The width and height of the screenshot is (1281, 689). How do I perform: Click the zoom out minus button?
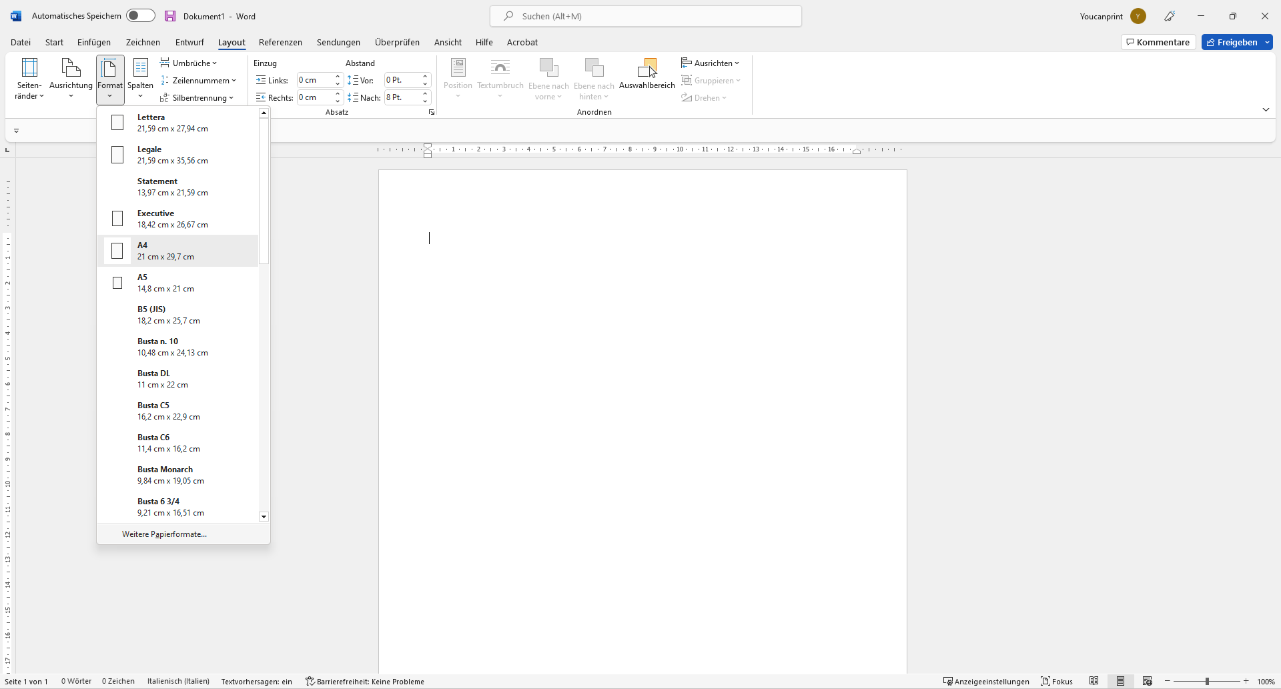pyautogui.click(x=1168, y=681)
